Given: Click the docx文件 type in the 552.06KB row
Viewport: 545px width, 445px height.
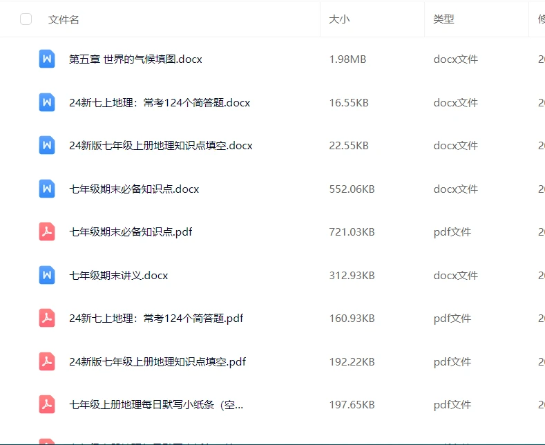Looking at the screenshot, I should (x=455, y=189).
